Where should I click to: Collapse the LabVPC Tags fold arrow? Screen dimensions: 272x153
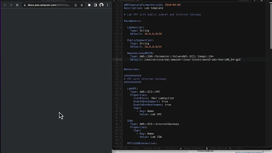coord(120,108)
